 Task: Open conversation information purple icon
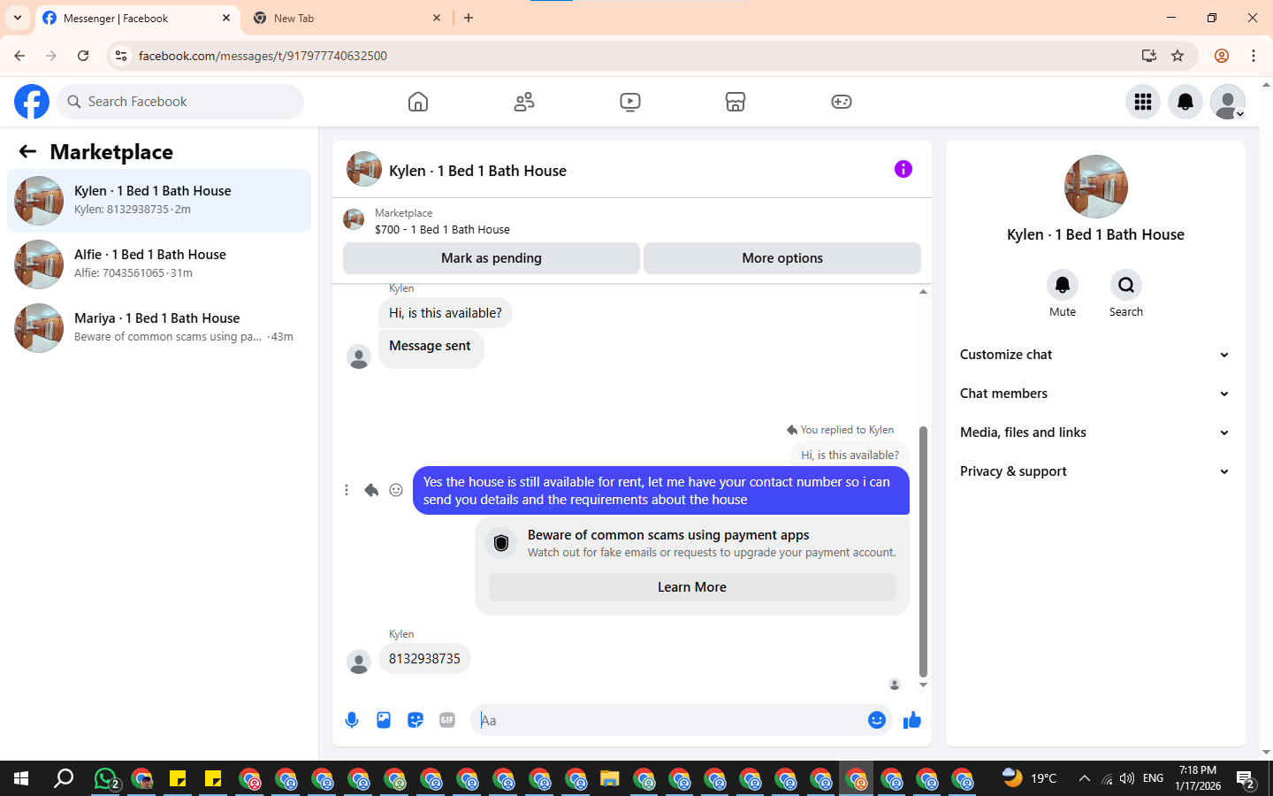coord(903,169)
